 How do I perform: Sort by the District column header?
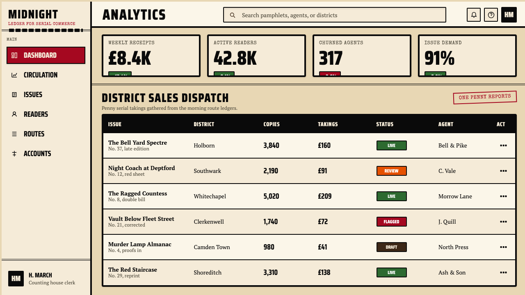point(204,124)
